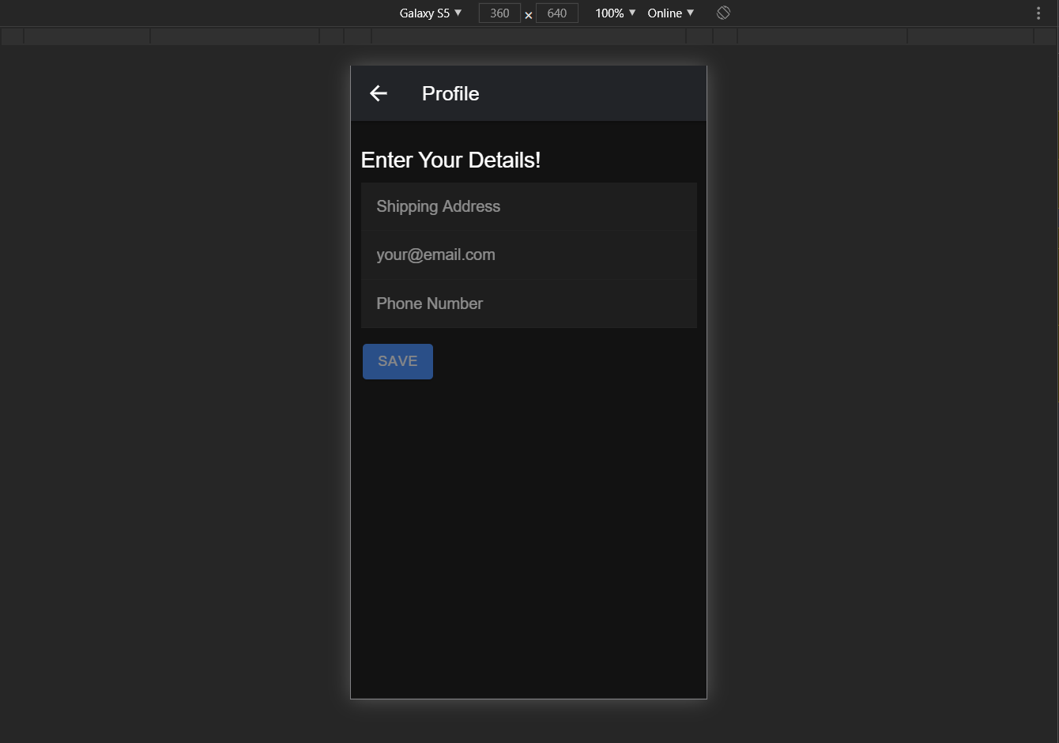
Task: Edit the device width value 360
Action: point(499,13)
